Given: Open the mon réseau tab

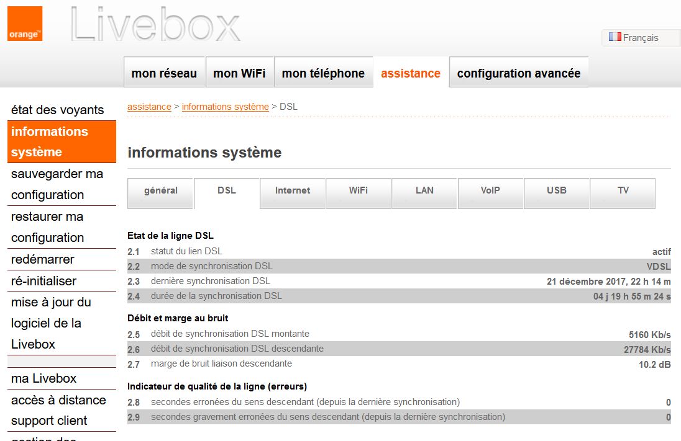Looking at the screenshot, I should 164,73.
